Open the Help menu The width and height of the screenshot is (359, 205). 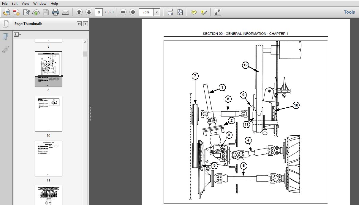tap(54, 4)
